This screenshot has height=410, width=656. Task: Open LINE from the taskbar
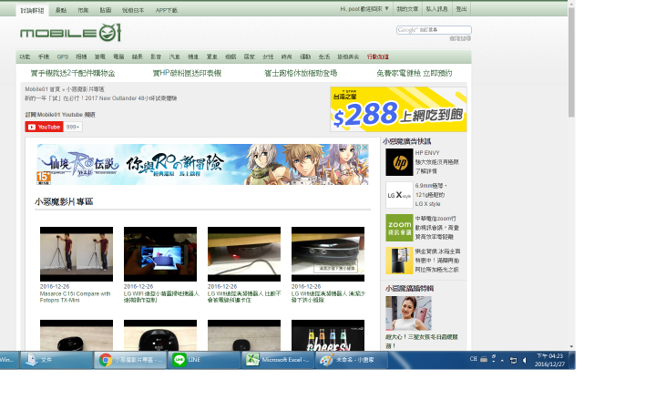click(204, 360)
